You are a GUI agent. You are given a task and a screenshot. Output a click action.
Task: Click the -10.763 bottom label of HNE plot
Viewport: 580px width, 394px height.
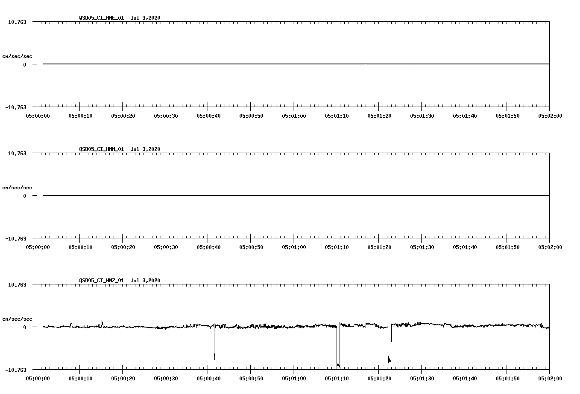(16, 107)
